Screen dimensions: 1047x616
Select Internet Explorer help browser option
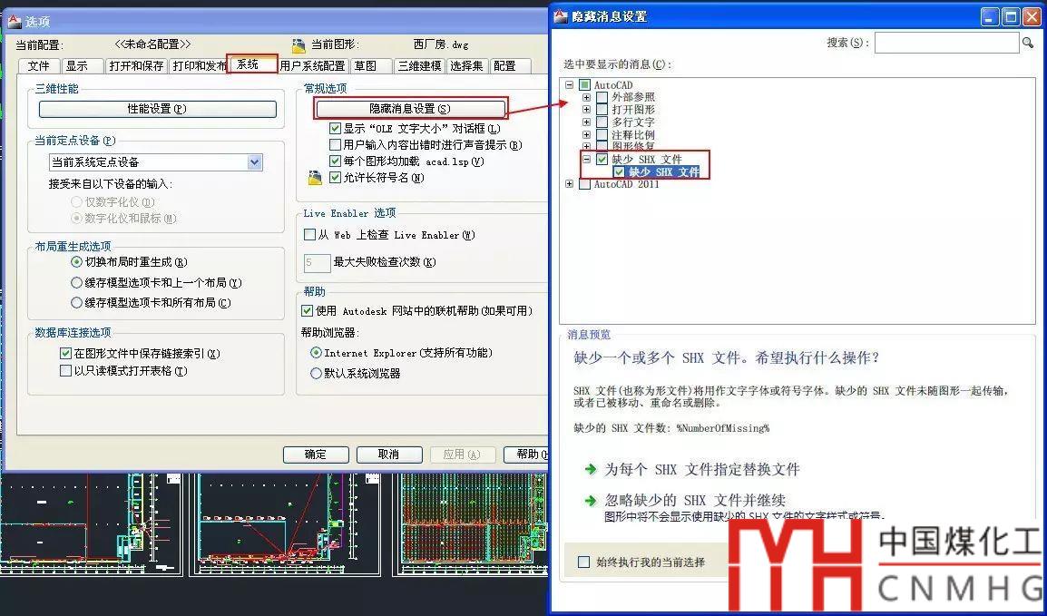316,352
